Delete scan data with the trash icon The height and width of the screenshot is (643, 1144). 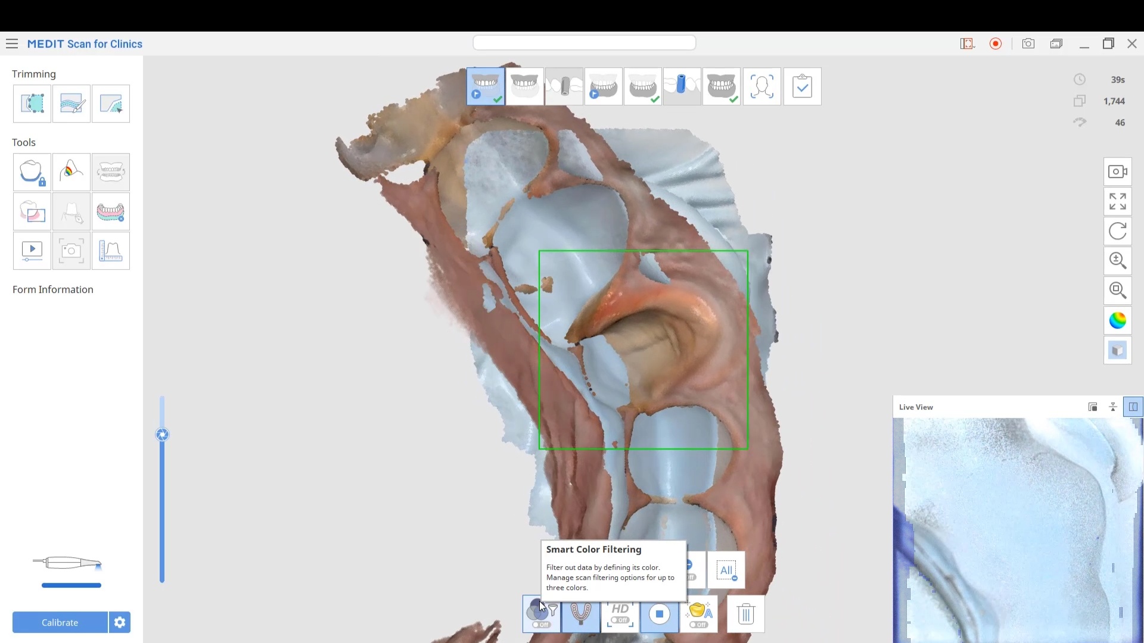tap(746, 614)
